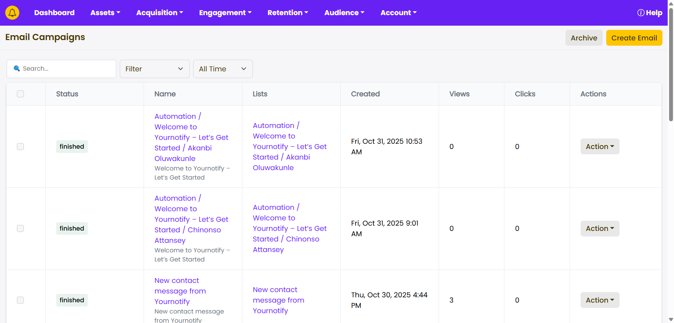Viewport: 674px width, 323px height.
Task: Toggle the select-all checkbox in table header
Action: pos(20,94)
